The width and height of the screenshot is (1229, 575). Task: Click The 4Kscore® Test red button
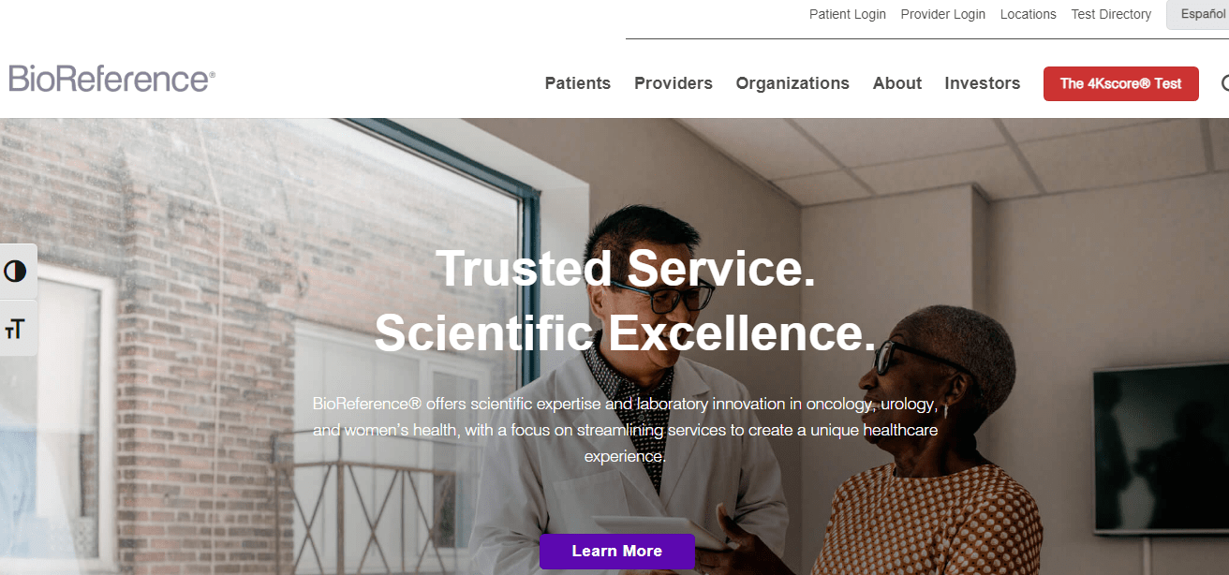pos(1120,83)
